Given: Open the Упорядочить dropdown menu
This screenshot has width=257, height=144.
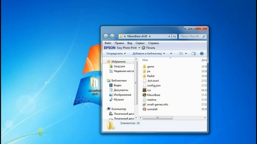Looking at the screenshot, I should click(116, 53).
